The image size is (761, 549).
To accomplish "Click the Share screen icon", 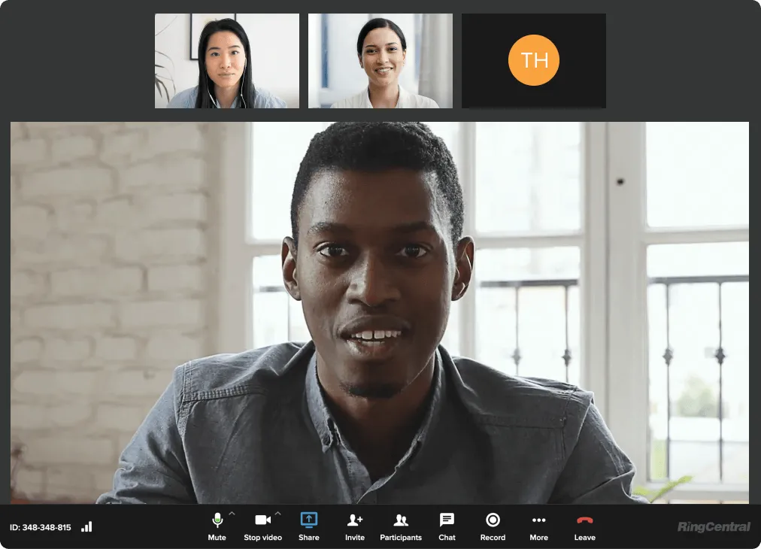I will tap(308, 520).
